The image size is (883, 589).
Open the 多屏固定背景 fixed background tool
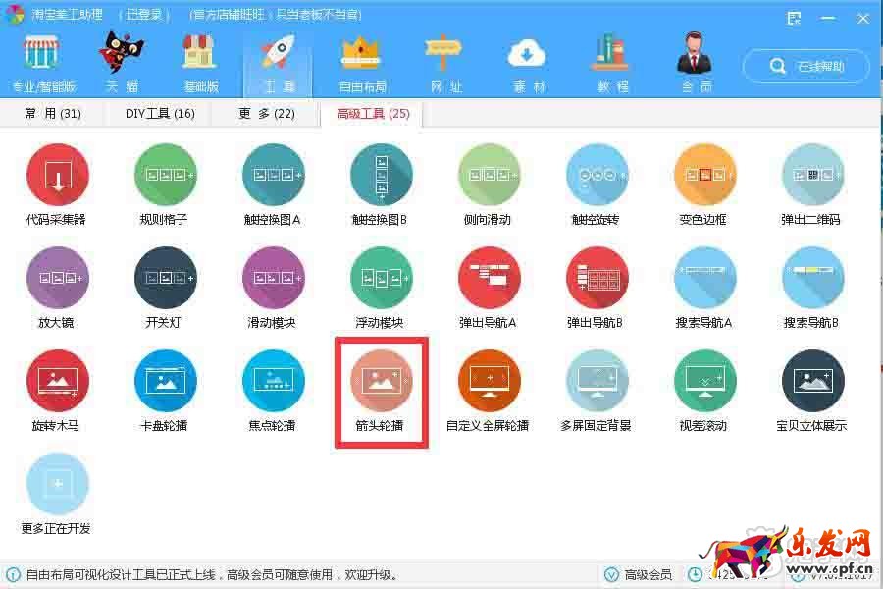coord(597,381)
